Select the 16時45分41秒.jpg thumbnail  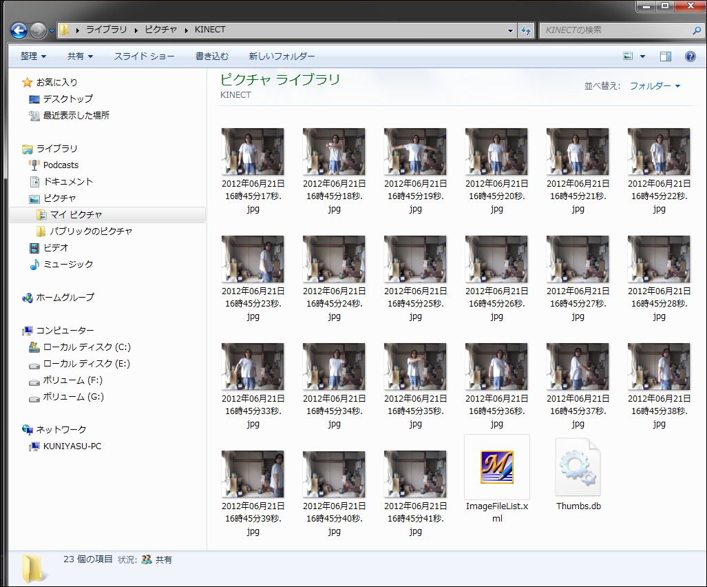point(415,474)
